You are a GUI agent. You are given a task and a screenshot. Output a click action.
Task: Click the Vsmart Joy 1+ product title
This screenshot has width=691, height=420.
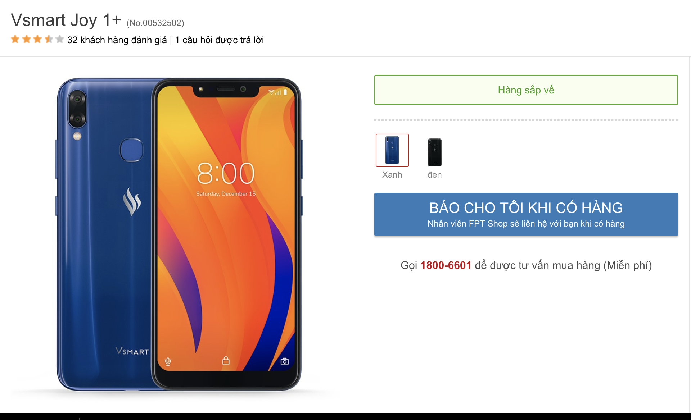[66, 20]
